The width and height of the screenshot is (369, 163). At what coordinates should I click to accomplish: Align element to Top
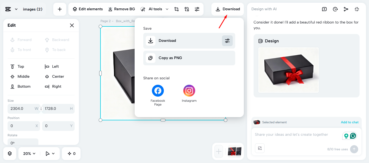17,67
